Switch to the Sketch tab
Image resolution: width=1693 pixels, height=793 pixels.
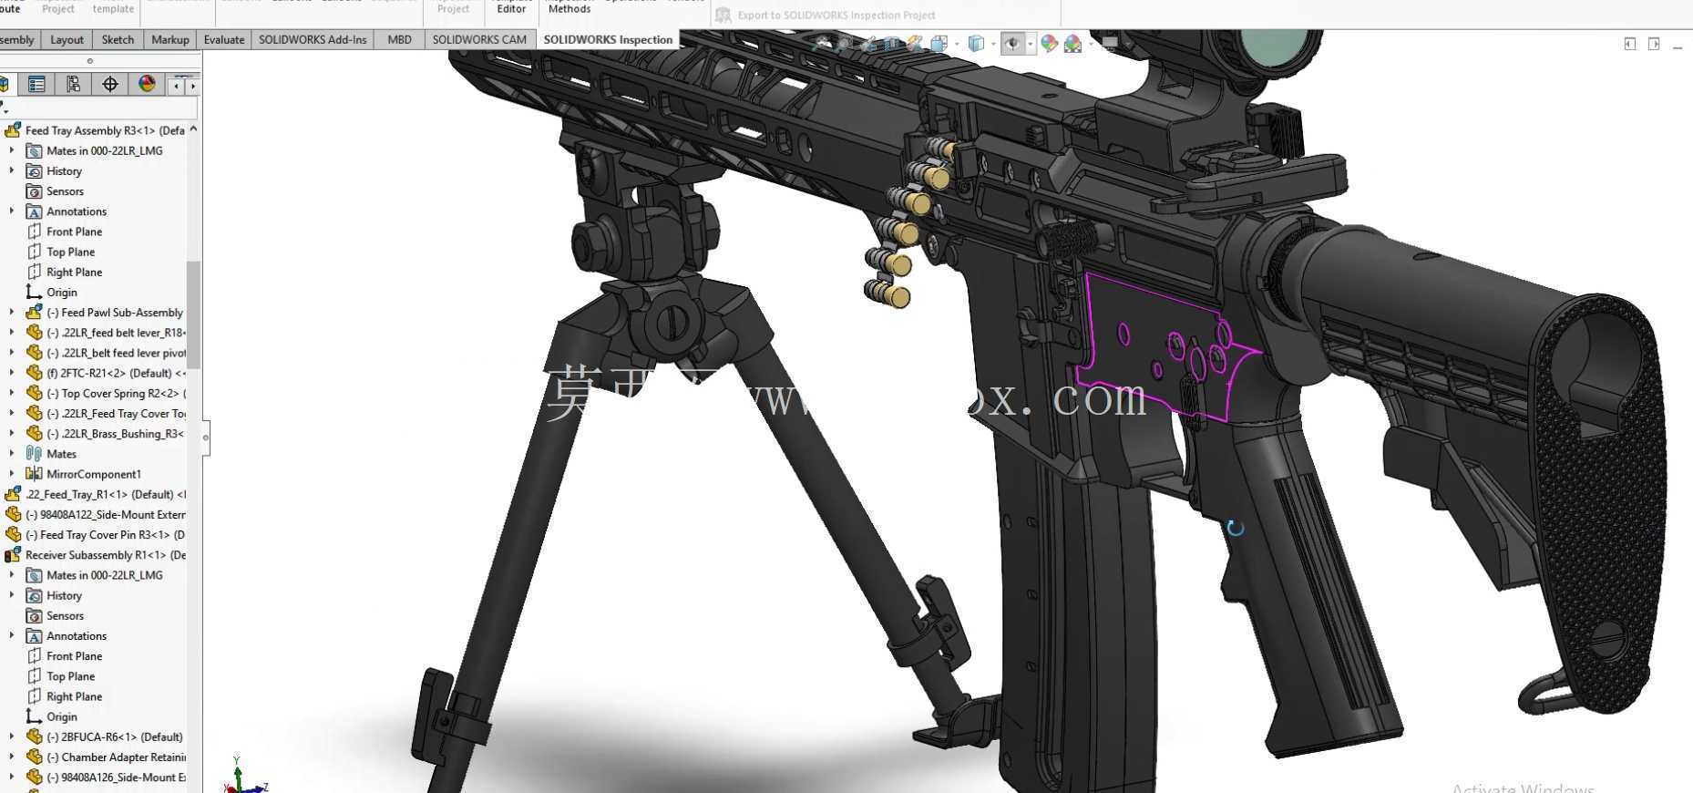tap(118, 39)
